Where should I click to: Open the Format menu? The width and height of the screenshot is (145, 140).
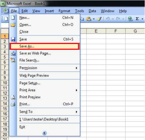(64, 11)
